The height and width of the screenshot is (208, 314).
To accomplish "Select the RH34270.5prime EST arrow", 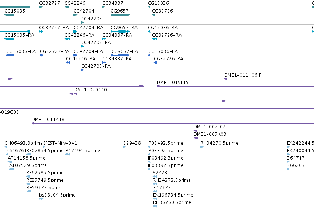I will click(x=202, y=147).
